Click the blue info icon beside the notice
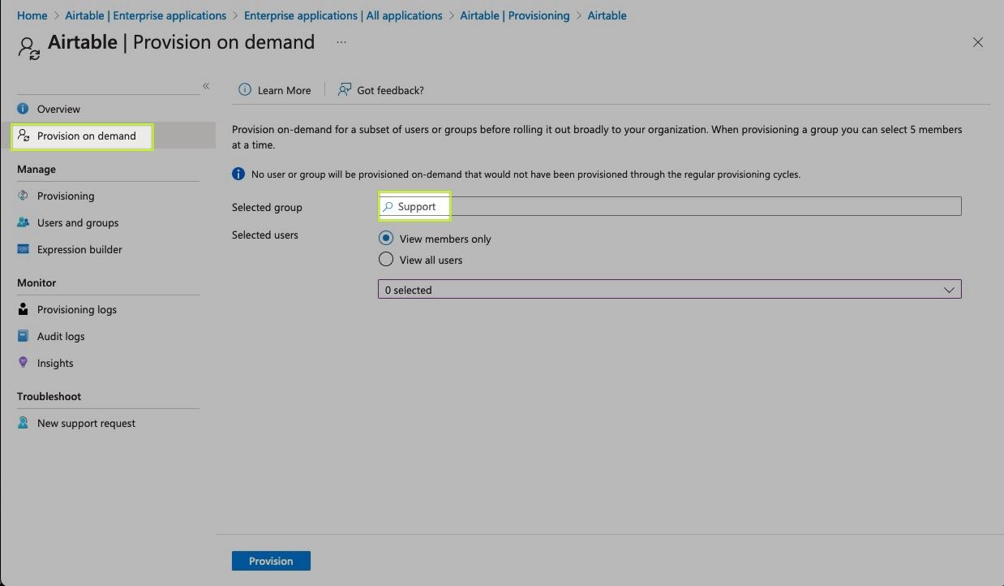This screenshot has width=1004, height=586. pos(238,174)
